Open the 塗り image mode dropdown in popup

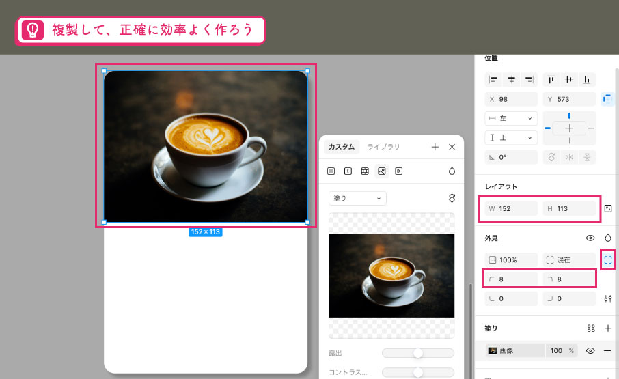tap(357, 198)
